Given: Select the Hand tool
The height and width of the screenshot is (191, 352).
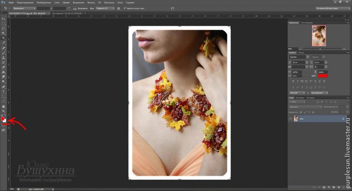Looking at the screenshot, I should pyautogui.click(x=3, y=107).
